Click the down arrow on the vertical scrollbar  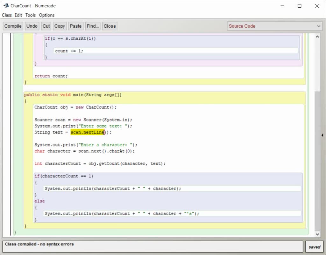(317, 234)
